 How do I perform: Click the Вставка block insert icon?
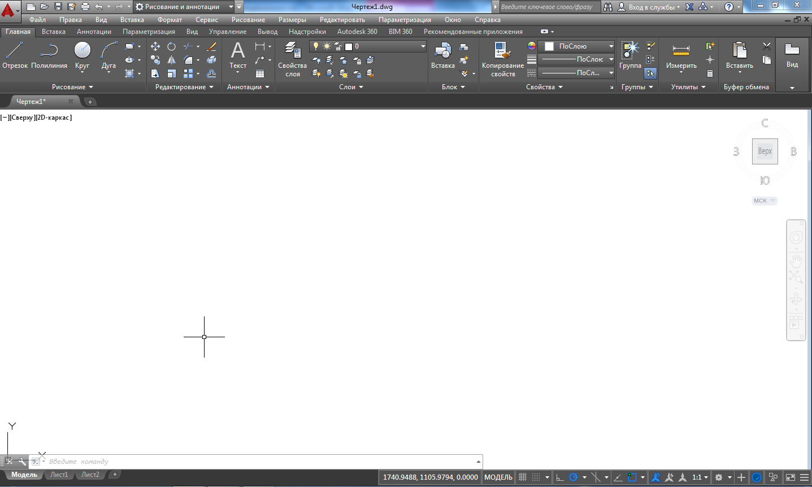tap(442, 55)
